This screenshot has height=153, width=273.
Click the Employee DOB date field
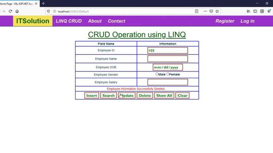point(168,67)
